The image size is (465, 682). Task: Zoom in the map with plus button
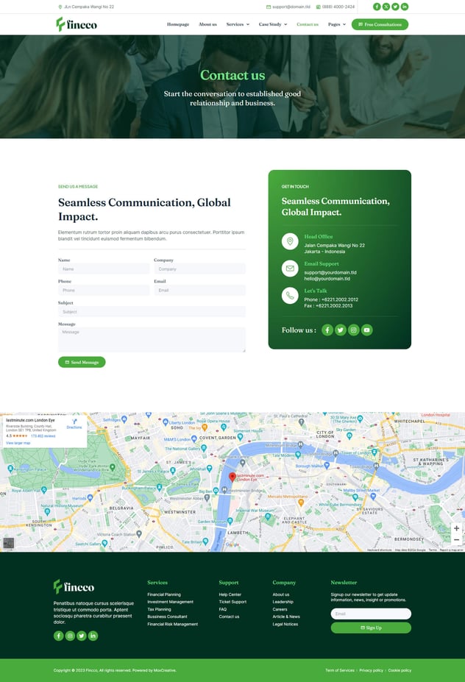(x=456, y=528)
